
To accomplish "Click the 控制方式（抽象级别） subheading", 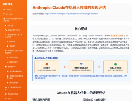I will pos(94,100).
